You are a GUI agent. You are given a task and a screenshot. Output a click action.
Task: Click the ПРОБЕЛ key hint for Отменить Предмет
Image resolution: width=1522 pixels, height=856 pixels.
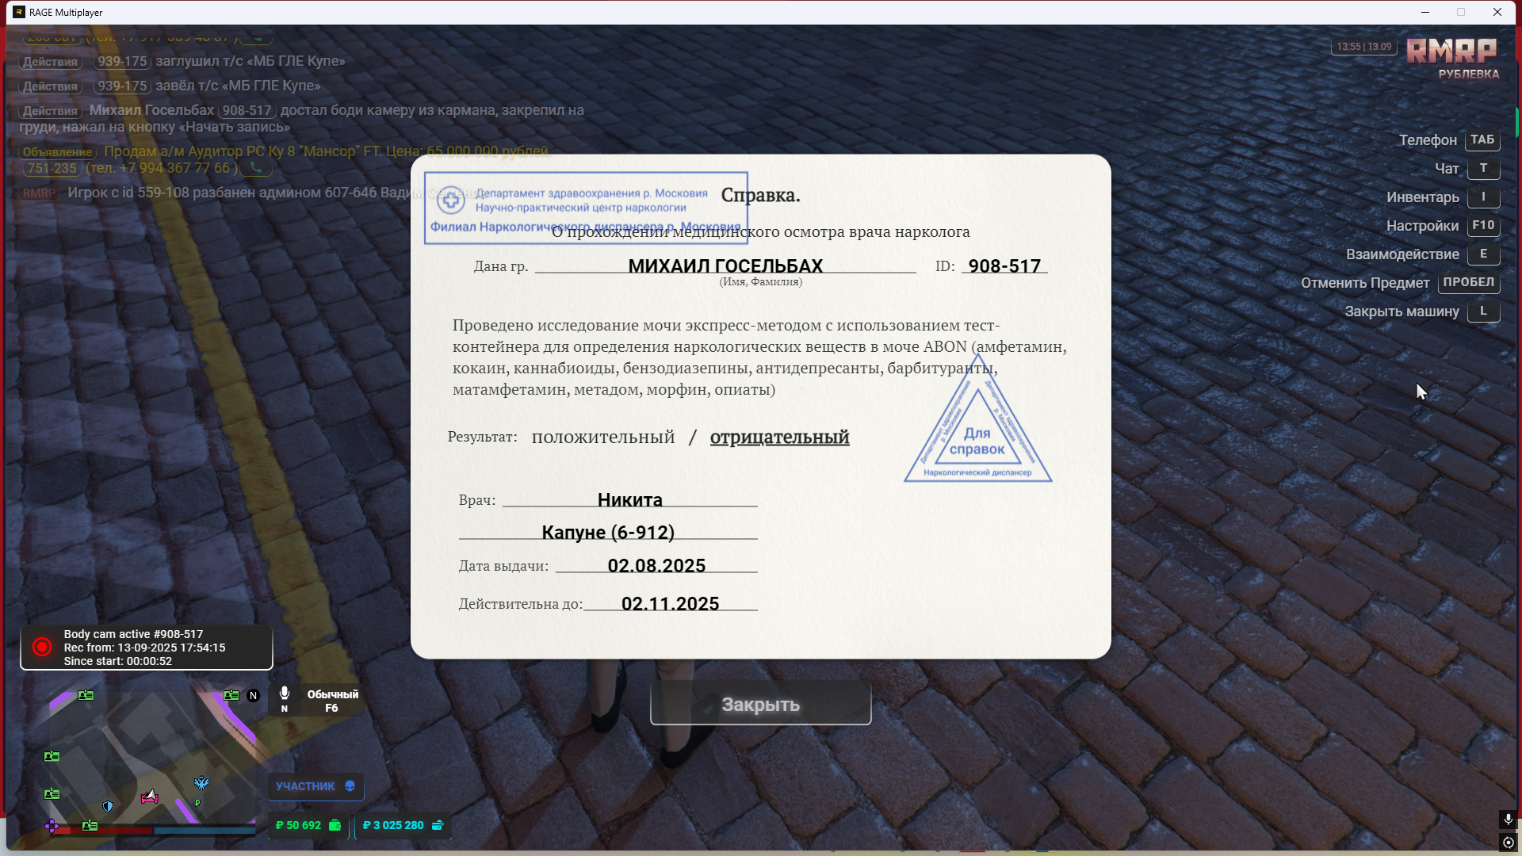[1469, 282]
